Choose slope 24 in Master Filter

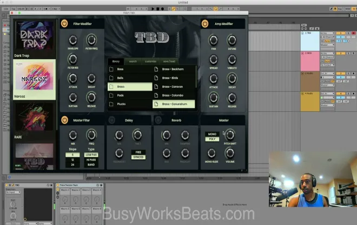pos(72,165)
